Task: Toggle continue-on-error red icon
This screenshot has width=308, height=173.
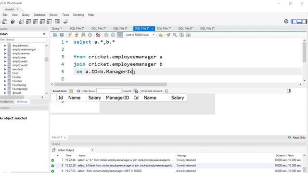Action: pyautogui.click(x=98, y=35)
